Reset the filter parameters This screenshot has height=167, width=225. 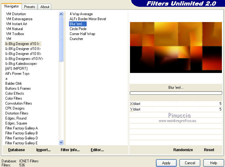pos(209,150)
